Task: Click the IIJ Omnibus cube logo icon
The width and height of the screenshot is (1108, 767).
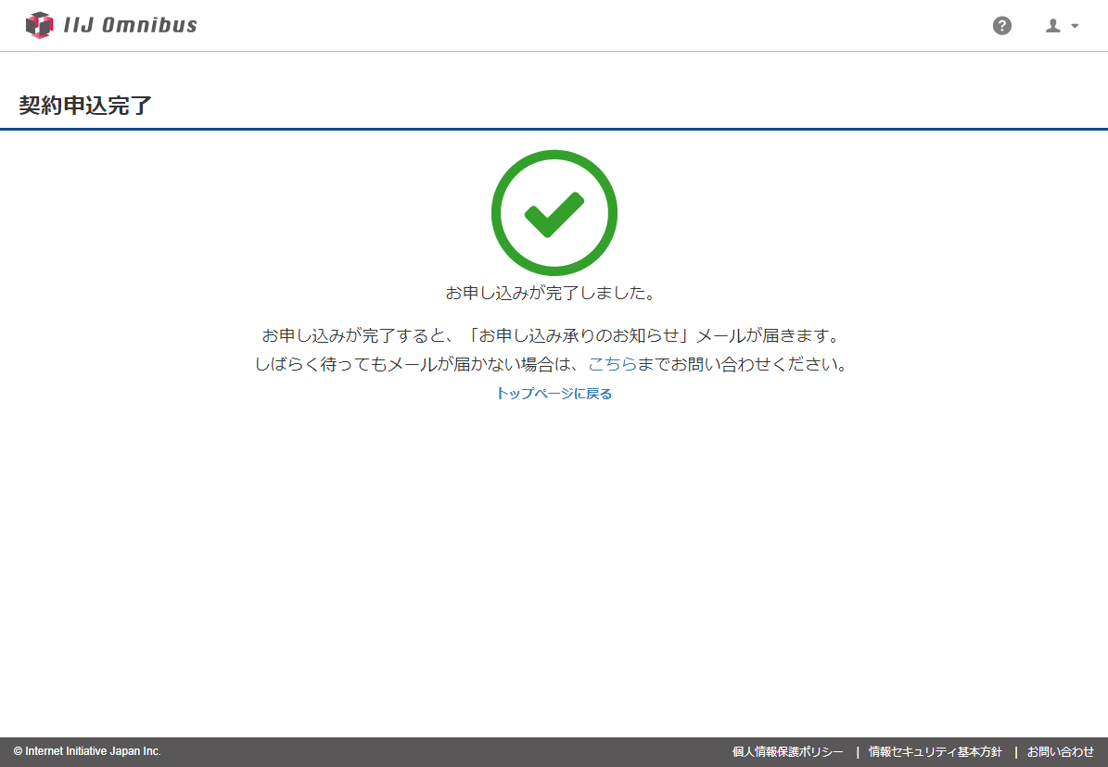Action: [39, 25]
